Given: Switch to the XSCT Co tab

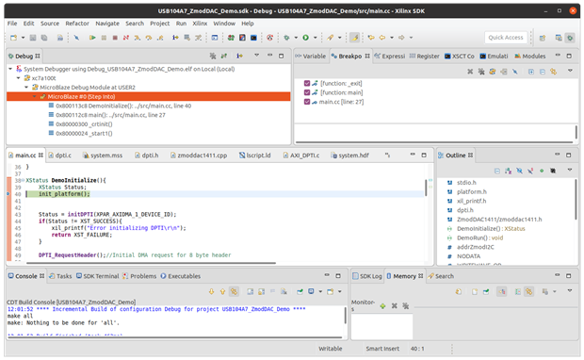Looking at the screenshot, I should (460, 57).
